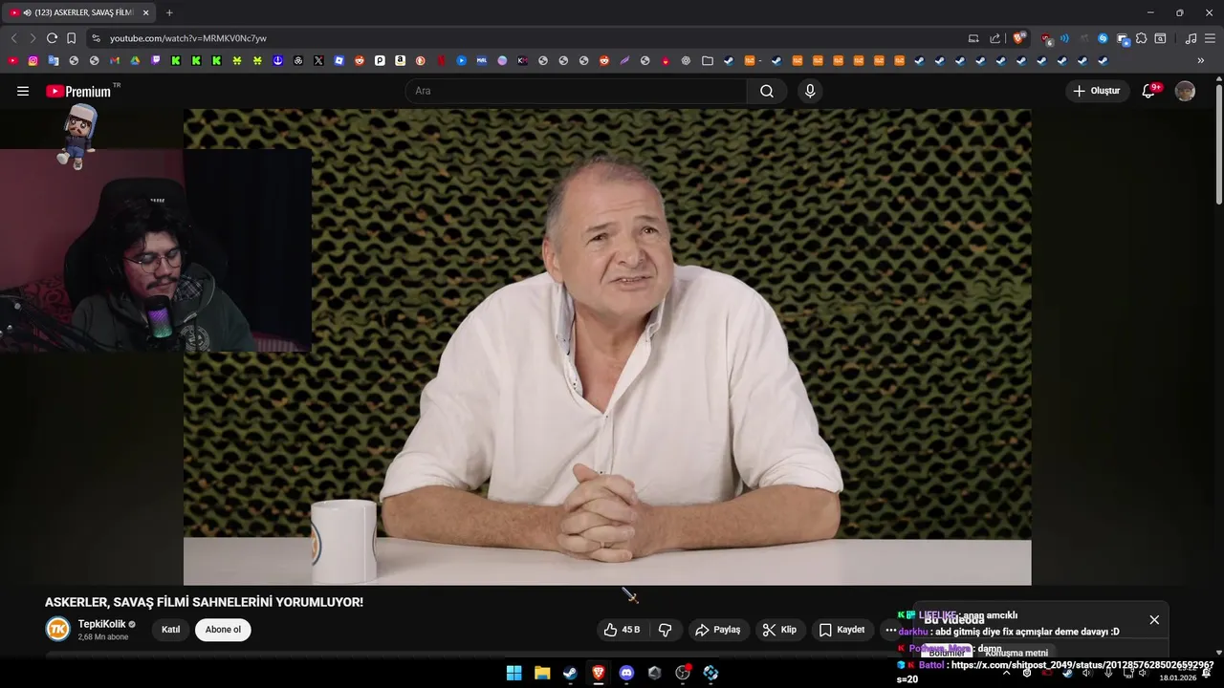Screen dimensions: 1224x688
Task: Open the notifications bell
Action: 1149,91
